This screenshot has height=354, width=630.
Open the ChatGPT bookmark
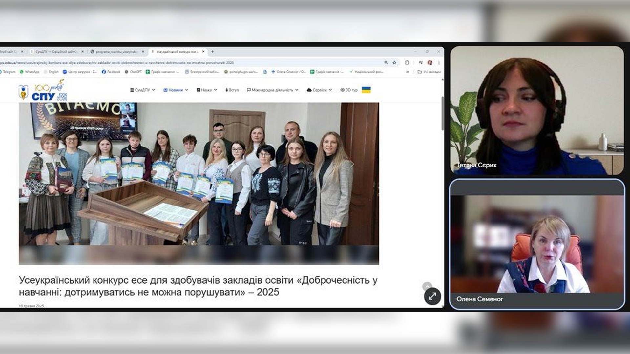[x=133, y=72]
